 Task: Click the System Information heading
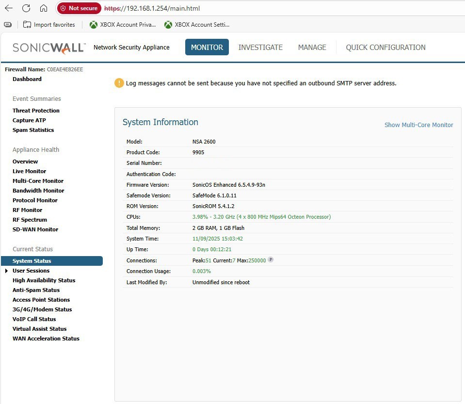click(x=160, y=122)
